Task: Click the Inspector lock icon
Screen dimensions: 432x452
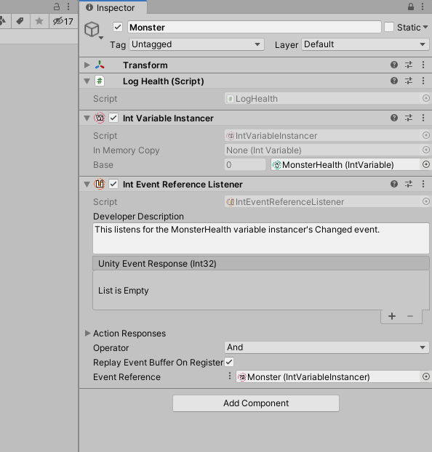Action: (x=411, y=7)
